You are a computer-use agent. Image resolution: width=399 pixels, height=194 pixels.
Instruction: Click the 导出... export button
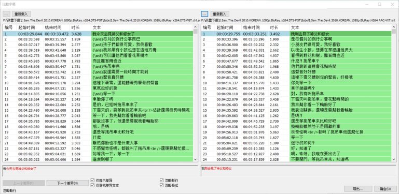[x=358, y=189]
